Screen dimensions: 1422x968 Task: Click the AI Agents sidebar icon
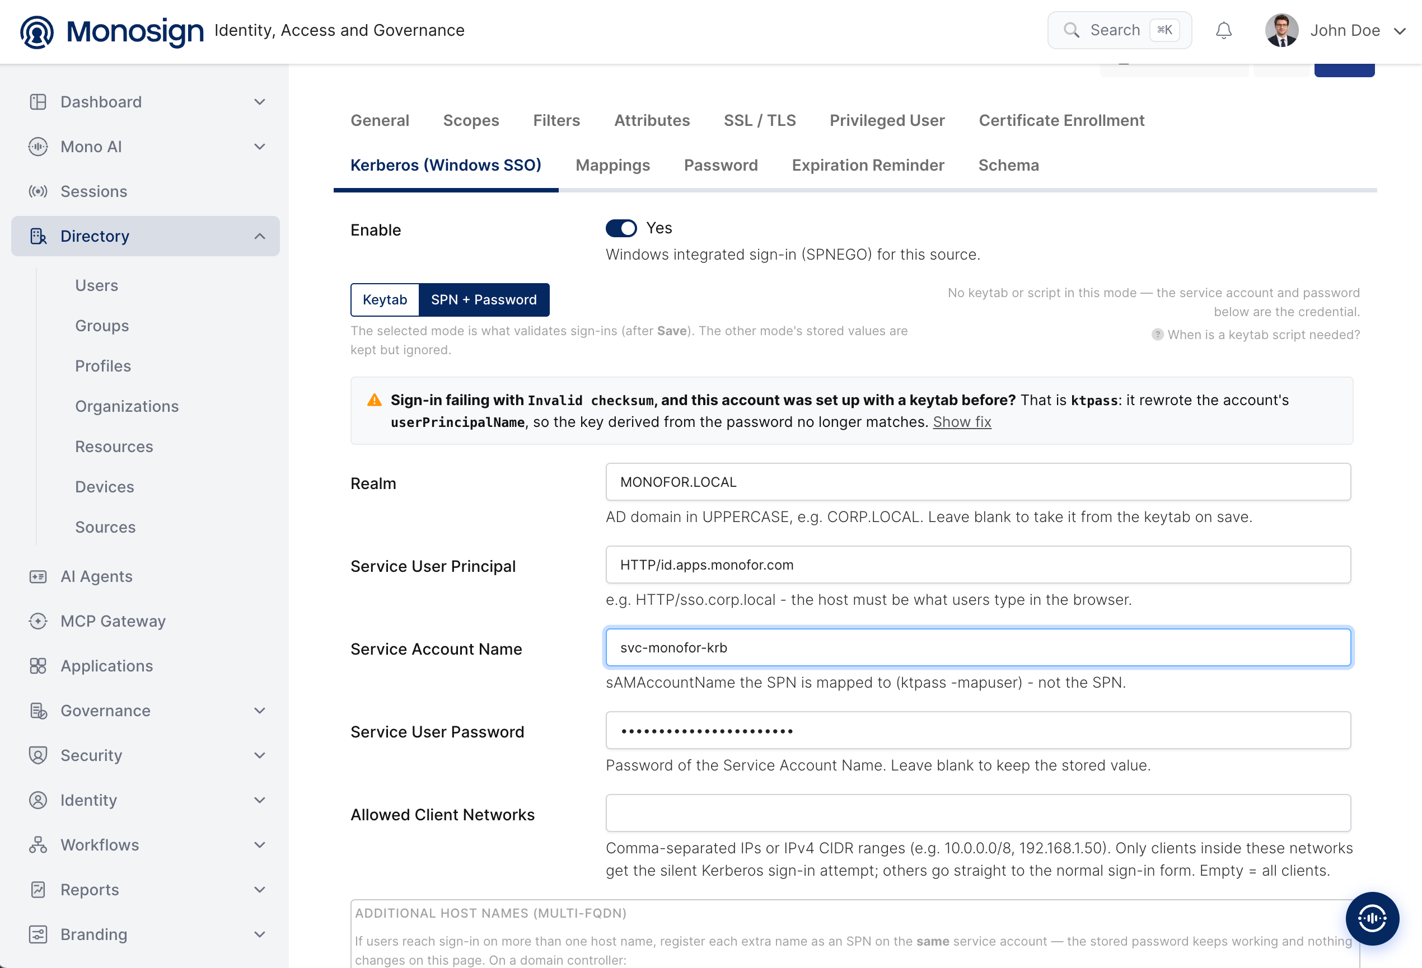point(38,576)
